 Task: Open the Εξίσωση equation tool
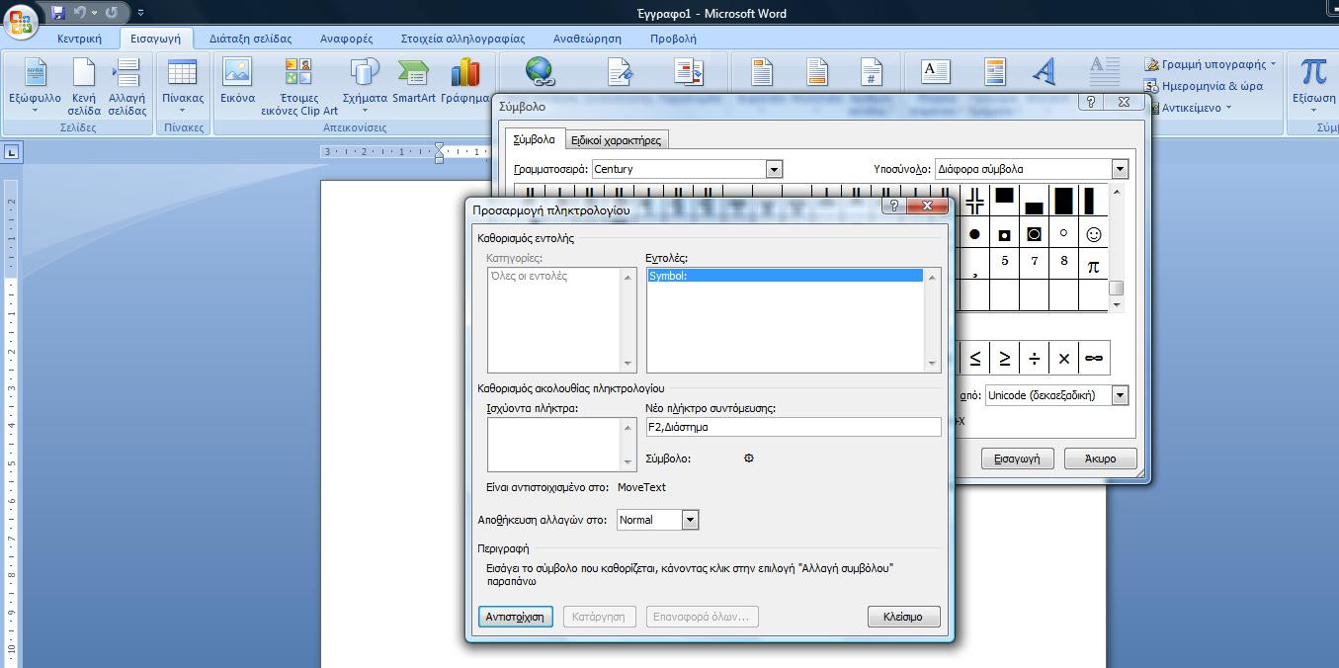(1313, 86)
